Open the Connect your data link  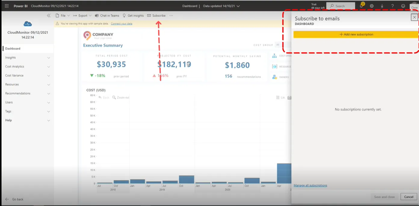coord(122,23)
